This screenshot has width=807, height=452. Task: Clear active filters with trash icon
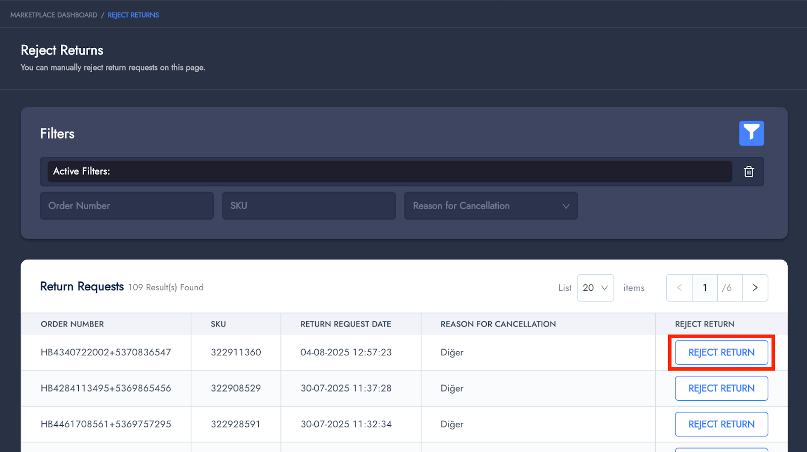(748, 172)
